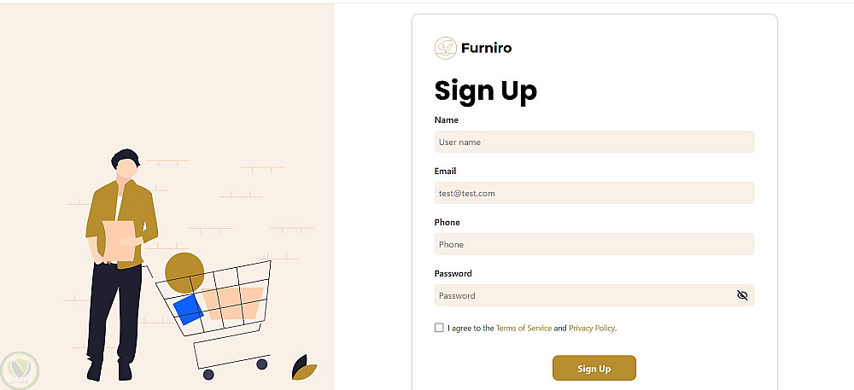Click the leaf icon beside the cart
Screen dimensions: 854x390
pyautogui.click(x=304, y=368)
